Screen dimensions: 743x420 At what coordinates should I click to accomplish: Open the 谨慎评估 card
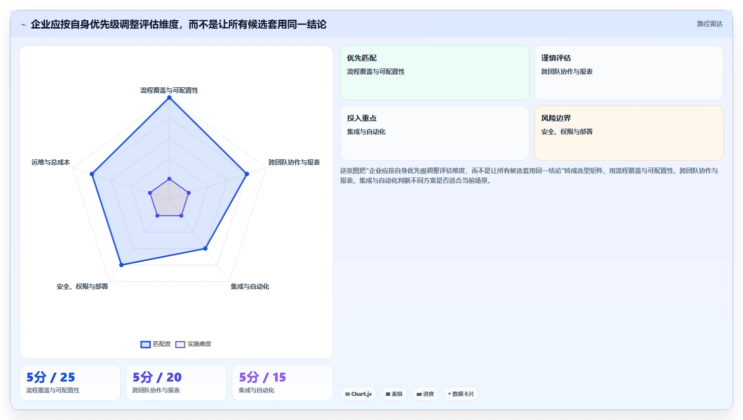click(629, 73)
